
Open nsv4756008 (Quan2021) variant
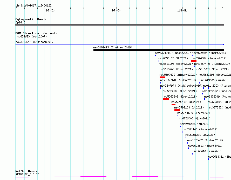coord(194,118)
